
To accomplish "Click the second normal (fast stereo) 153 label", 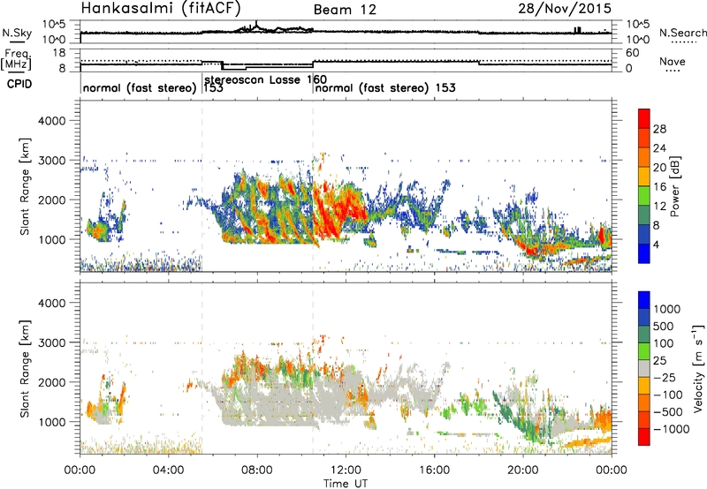I will coord(385,87).
